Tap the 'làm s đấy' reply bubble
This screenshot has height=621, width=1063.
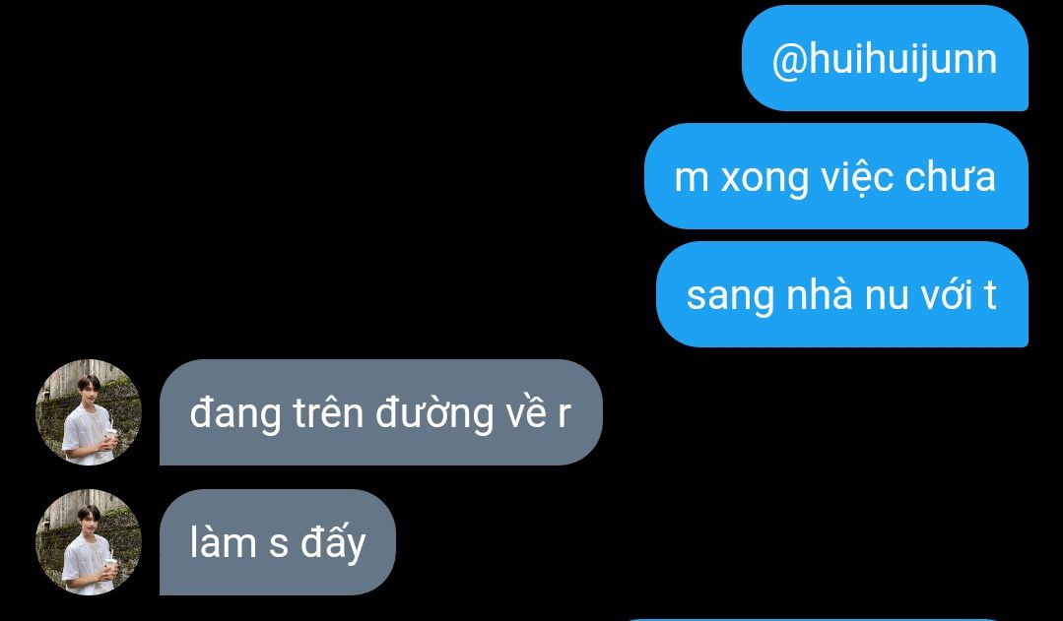[277, 541]
